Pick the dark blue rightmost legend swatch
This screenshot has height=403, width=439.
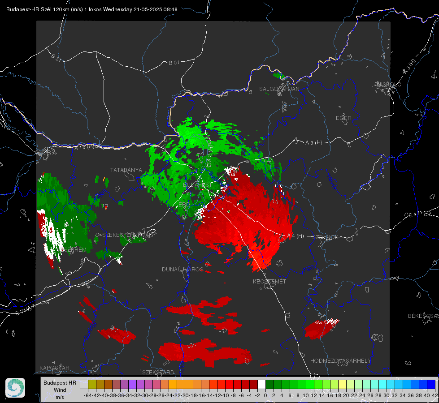point(431,384)
